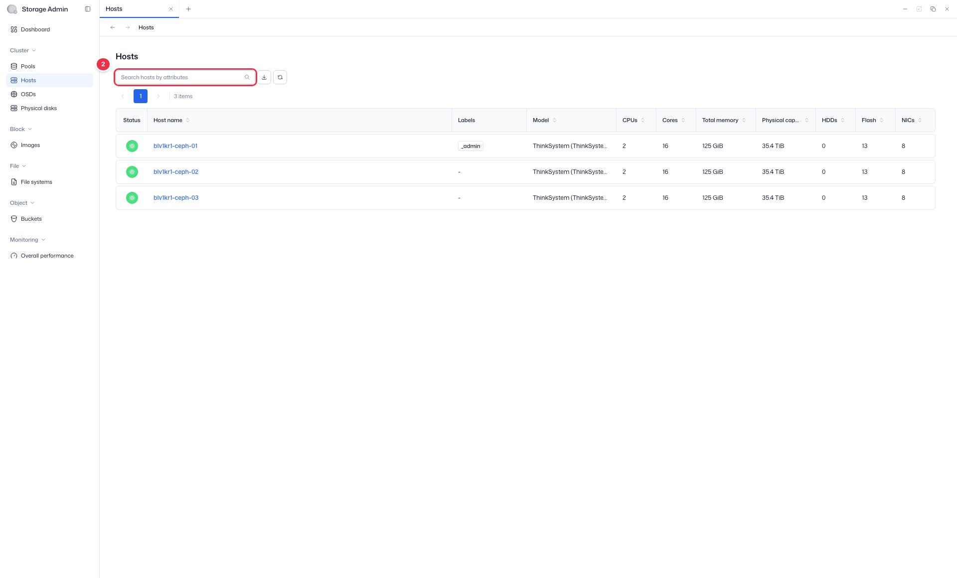Click the search magnifier icon

click(247, 77)
